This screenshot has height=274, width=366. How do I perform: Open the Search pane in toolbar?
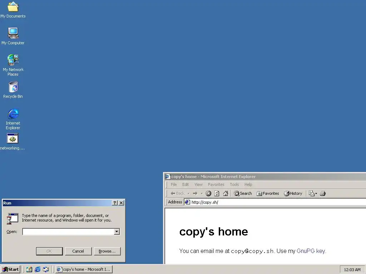click(x=243, y=193)
